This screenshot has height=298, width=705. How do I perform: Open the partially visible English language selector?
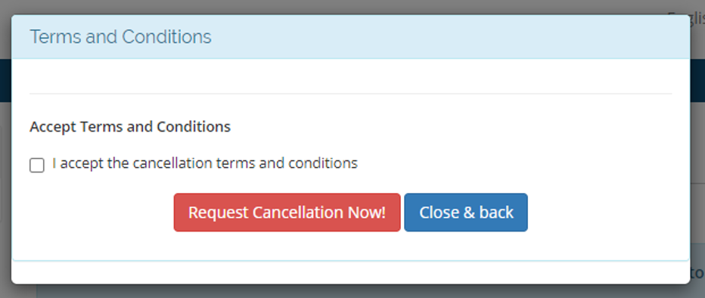click(685, 18)
